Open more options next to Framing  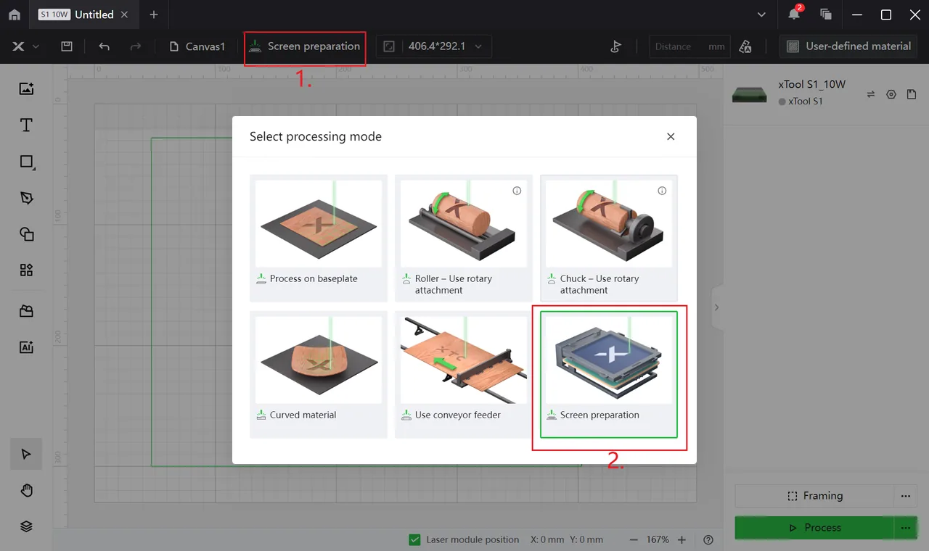(x=906, y=496)
